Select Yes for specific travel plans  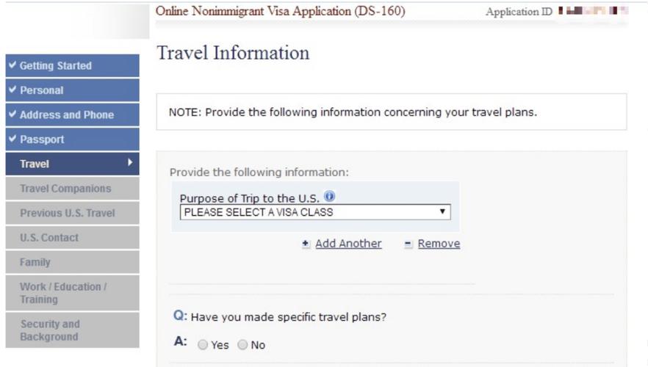(203, 345)
